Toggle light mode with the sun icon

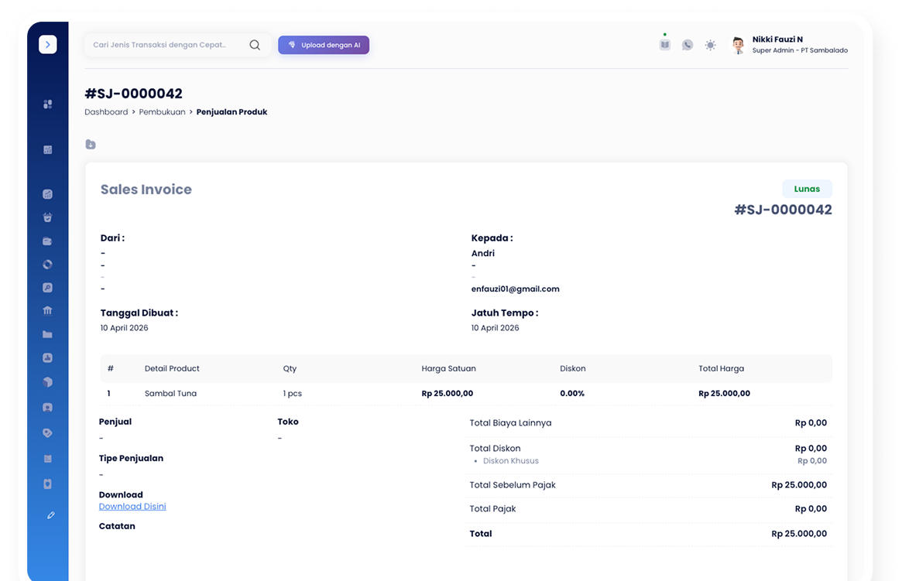pyautogui.click(x=710, y=45)
